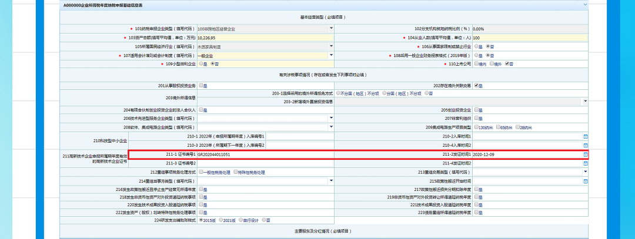This screenshot has width=635, height=239.
Task: Check 201从事股权投资业务 checkbox
Action: [201, 86]
